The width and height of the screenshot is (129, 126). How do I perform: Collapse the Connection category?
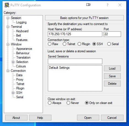pos(8,71)
